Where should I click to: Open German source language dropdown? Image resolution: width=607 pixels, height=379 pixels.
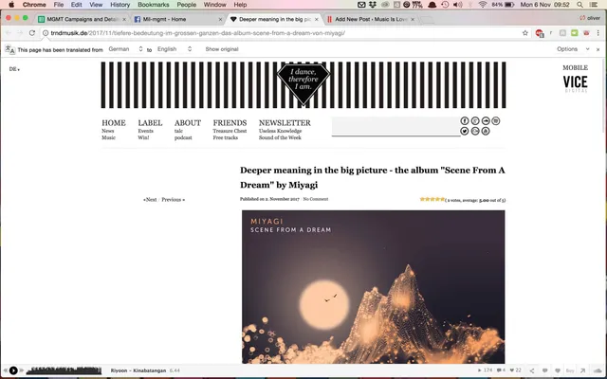click(x=126, y=49)
